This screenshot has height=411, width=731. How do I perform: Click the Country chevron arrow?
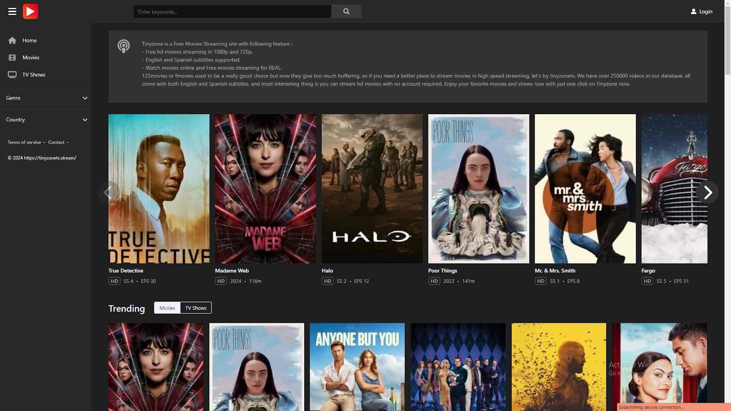(x=85, y=120)
